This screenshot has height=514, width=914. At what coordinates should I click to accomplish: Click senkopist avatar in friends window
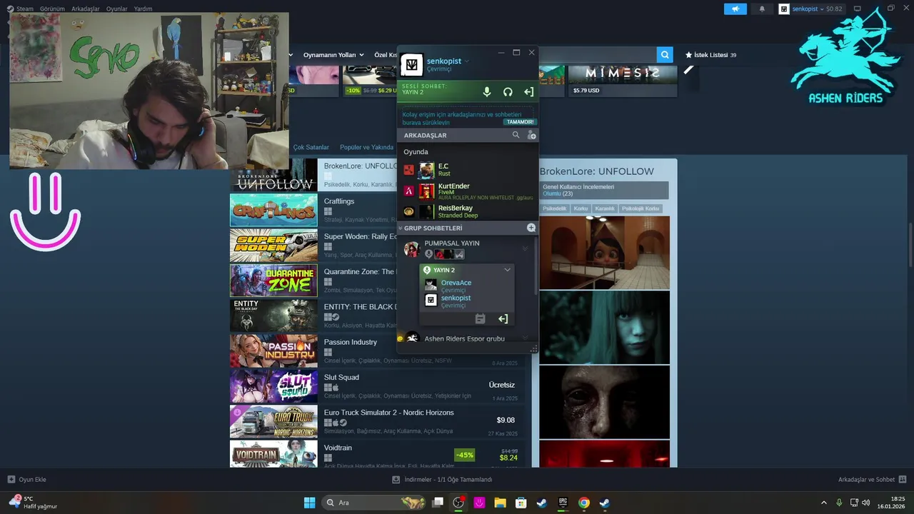pos(411,65)
